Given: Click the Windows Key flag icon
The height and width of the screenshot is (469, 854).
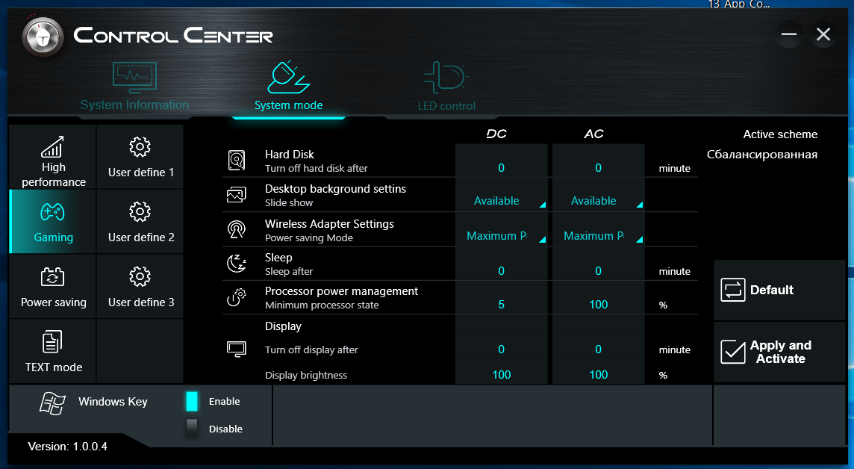Looking at the screenshot, I should pyautogui.click(x=52, y=403).
